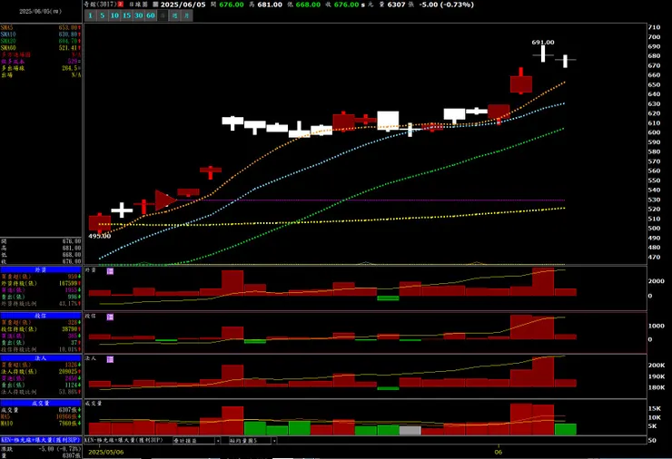Click the latest white candlestick near 676
672x459 pixels.
(x=565, y=61)
